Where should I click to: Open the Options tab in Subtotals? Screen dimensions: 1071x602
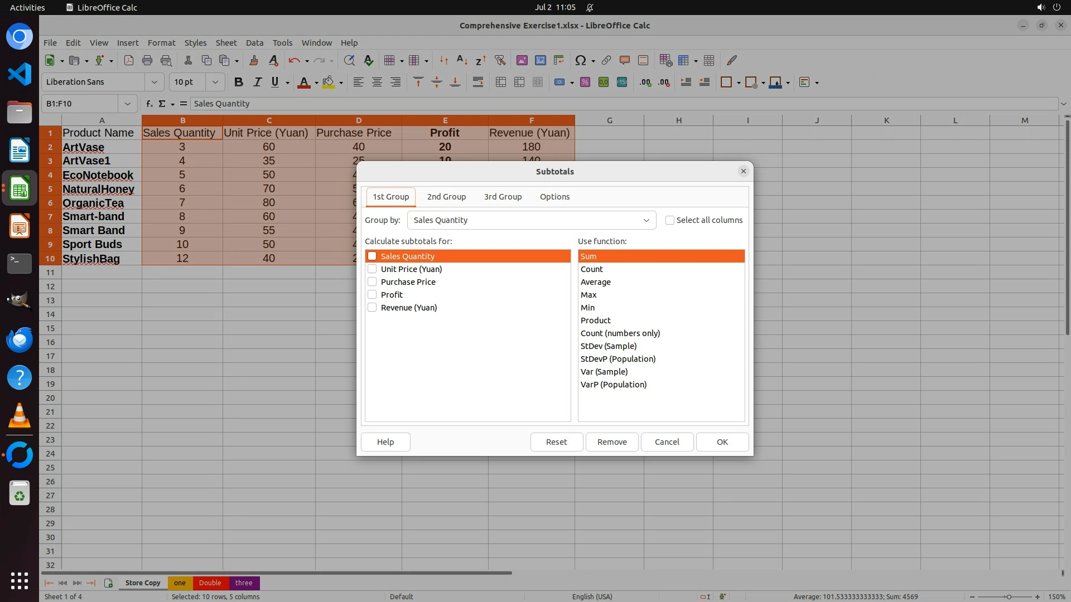(554, 197)
